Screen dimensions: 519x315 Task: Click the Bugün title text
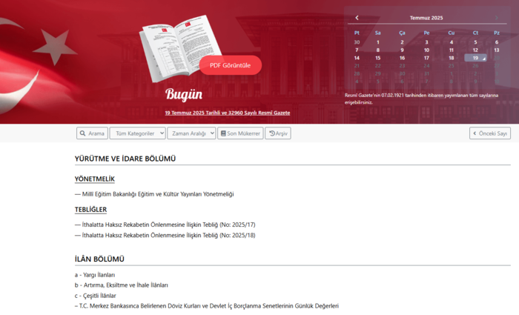point(184,94)
